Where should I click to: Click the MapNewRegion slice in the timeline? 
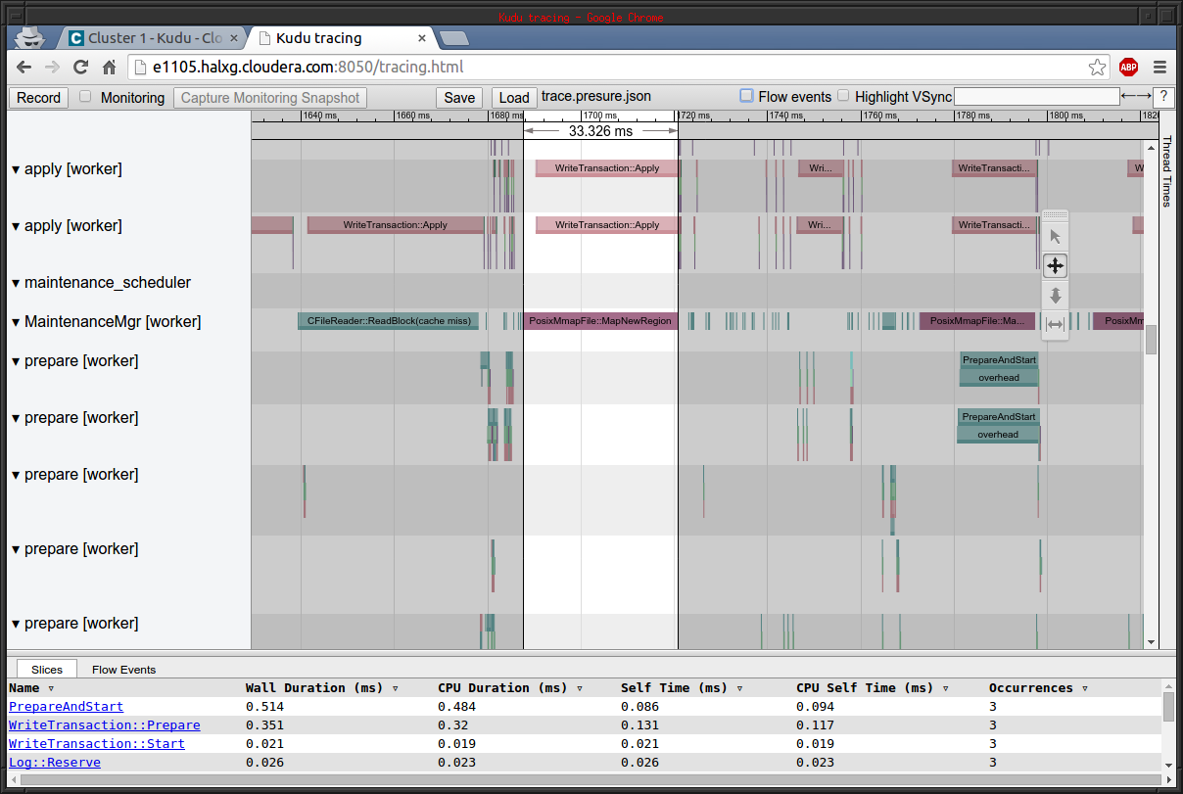pyautogui.click(x=599, y=321)
